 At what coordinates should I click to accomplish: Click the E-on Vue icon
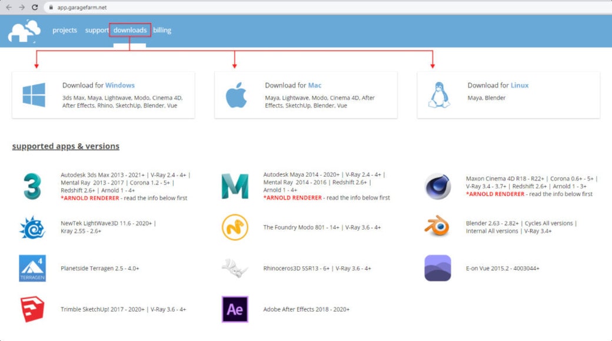[x=438, y=269]
